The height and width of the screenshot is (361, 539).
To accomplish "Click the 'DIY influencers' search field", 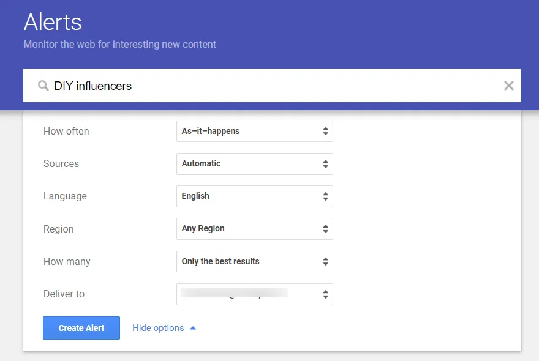I will point(269,86).
